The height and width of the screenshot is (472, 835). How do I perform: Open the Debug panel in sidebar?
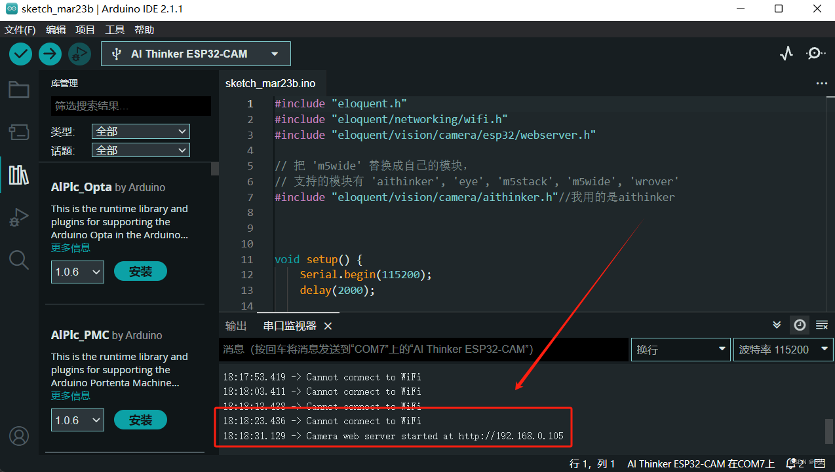pyautogui.click(x=19, y=217)
